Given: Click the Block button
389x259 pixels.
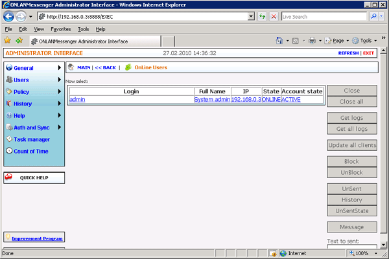Looking at the screenshot, I should (352, 162).
